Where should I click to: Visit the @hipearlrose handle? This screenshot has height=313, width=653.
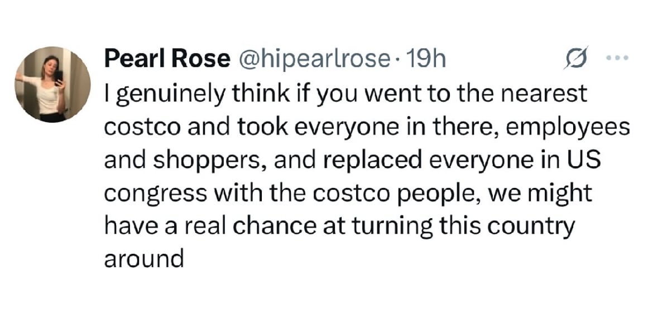(313, 58)
